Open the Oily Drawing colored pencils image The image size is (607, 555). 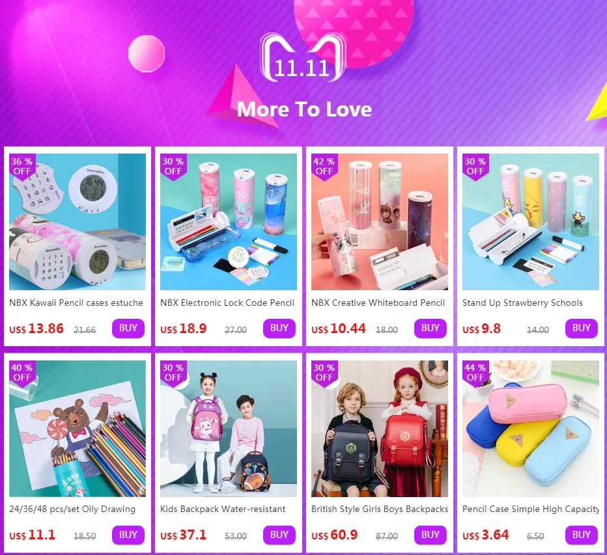point(78,429)
